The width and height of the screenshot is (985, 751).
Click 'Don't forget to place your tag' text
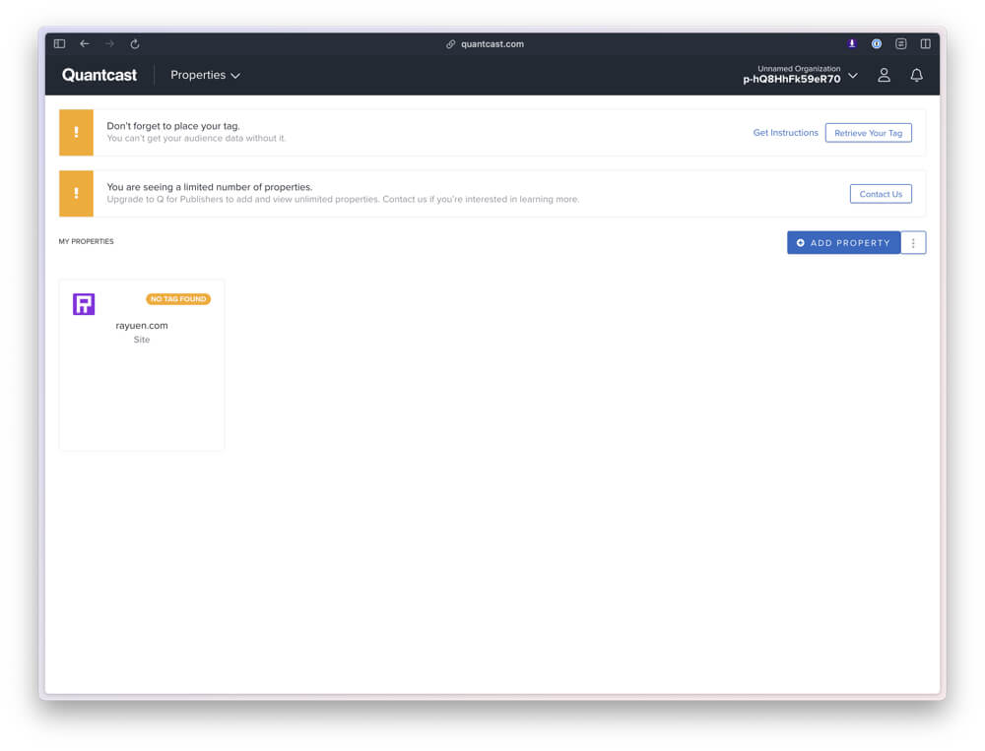(x=173, y=126)
